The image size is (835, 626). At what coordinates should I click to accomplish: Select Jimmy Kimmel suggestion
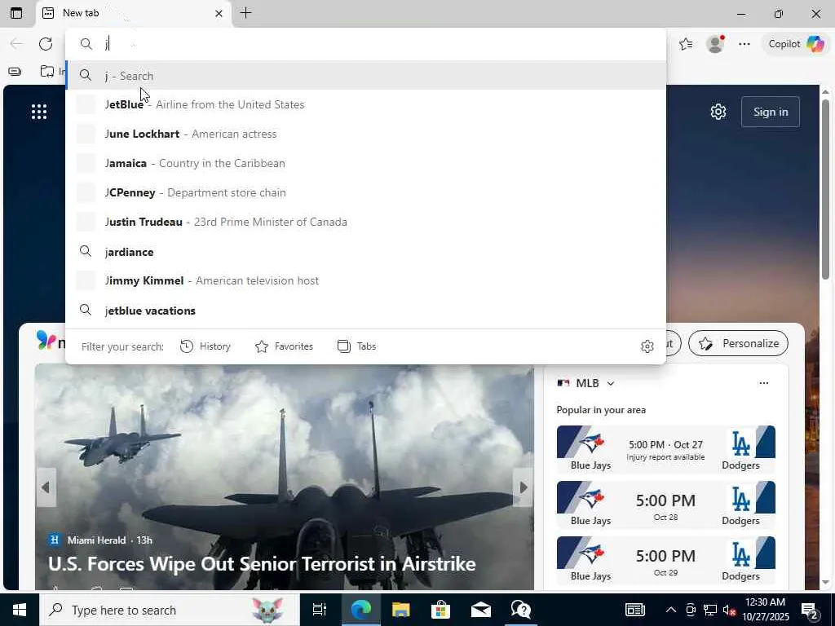click(x=365, y=280)
